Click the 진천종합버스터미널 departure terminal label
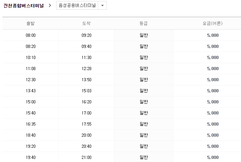This screenshot has height=162, width=241. click(x=24, y=6)
